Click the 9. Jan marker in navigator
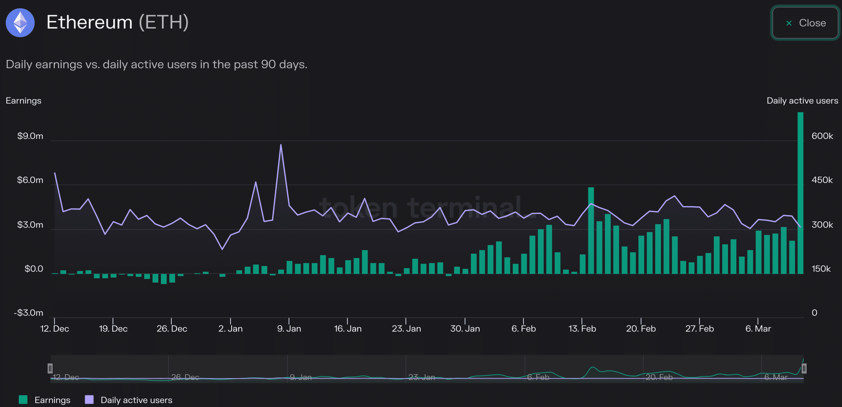842x407 pixels. click(x=301, y=377)
